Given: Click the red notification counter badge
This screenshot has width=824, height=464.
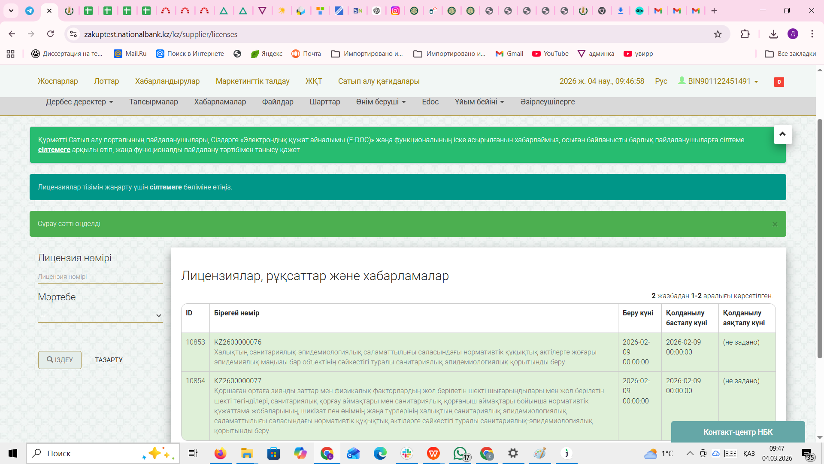Looking at the screenshot, I should click(x=779, y=82).
